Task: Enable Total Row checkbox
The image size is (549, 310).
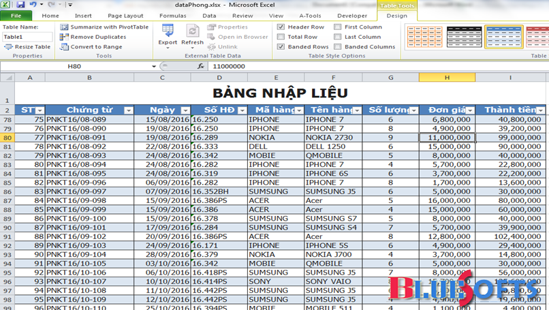Action: click(281, 37)
